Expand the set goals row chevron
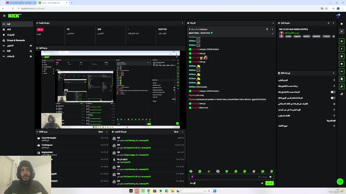Screen dimensions: 346x194 (334, 126)
